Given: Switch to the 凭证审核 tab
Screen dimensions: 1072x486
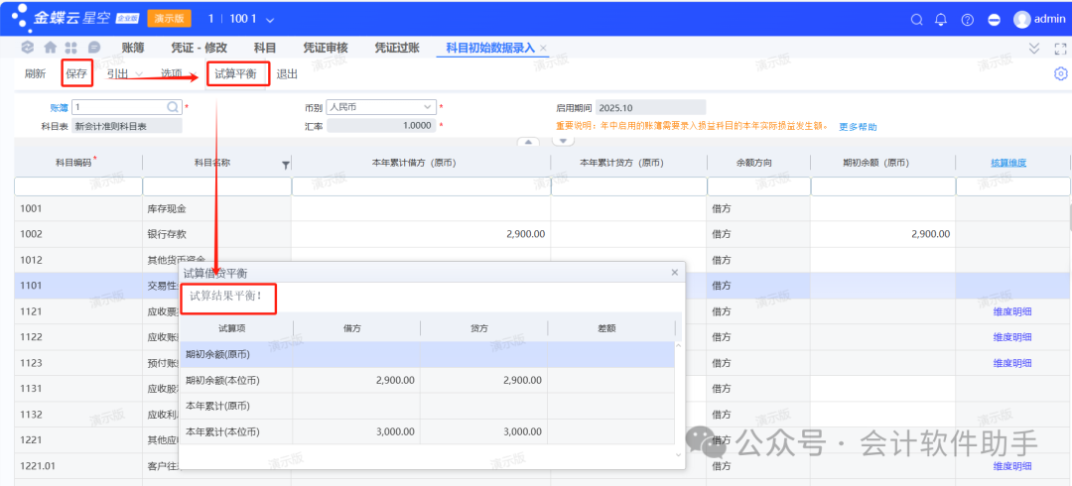Looking at the screenshot, I should pos(325,48).
